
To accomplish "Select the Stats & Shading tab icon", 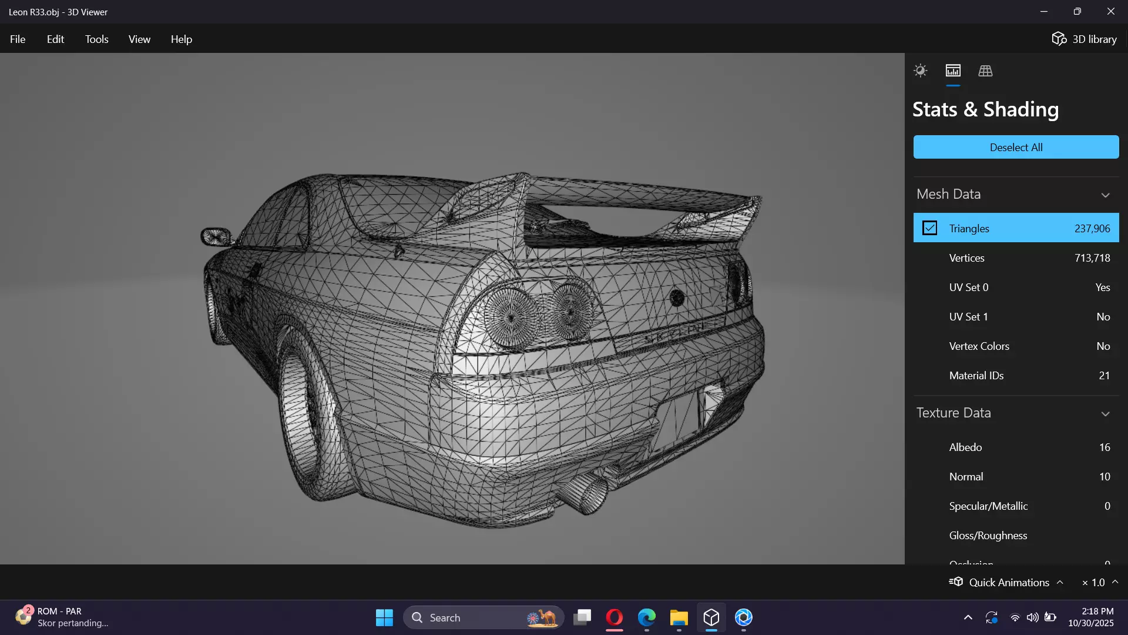I will point(953,71).
